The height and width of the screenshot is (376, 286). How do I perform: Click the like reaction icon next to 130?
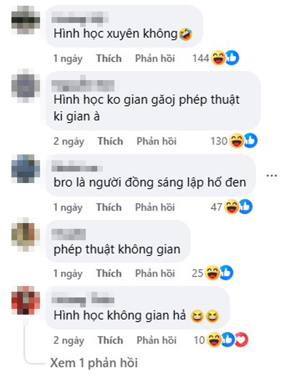[251, 140]
